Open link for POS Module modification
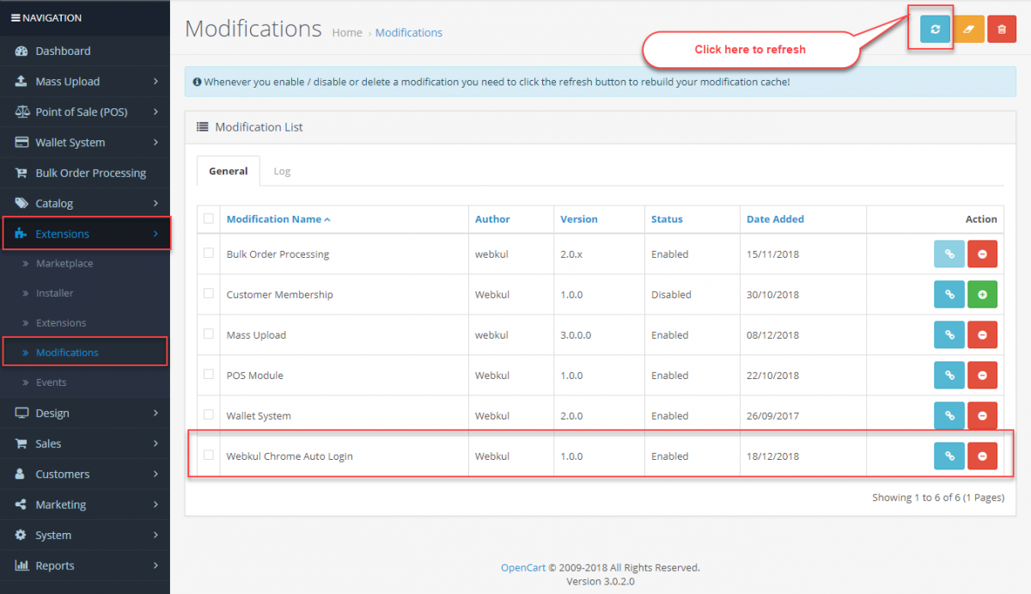 [x=949, y=376]
